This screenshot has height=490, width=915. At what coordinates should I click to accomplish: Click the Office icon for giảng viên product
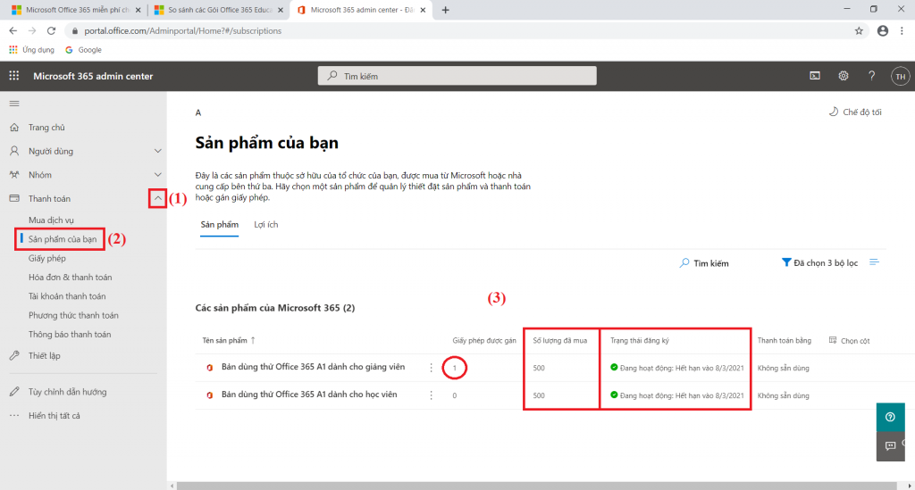coord(210,368)
